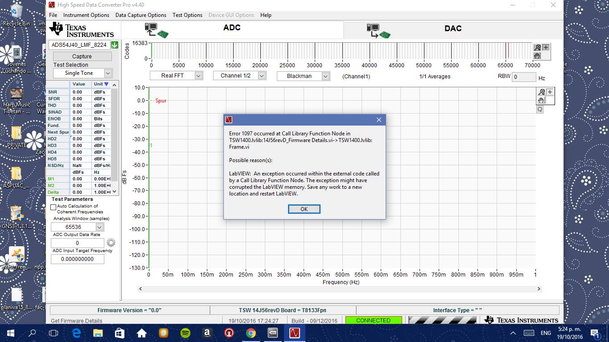This screenshot has height=342, width=609.
Task: Open the Blackman window dropdown
Action: pyautogui.click(x=326, y=76)
